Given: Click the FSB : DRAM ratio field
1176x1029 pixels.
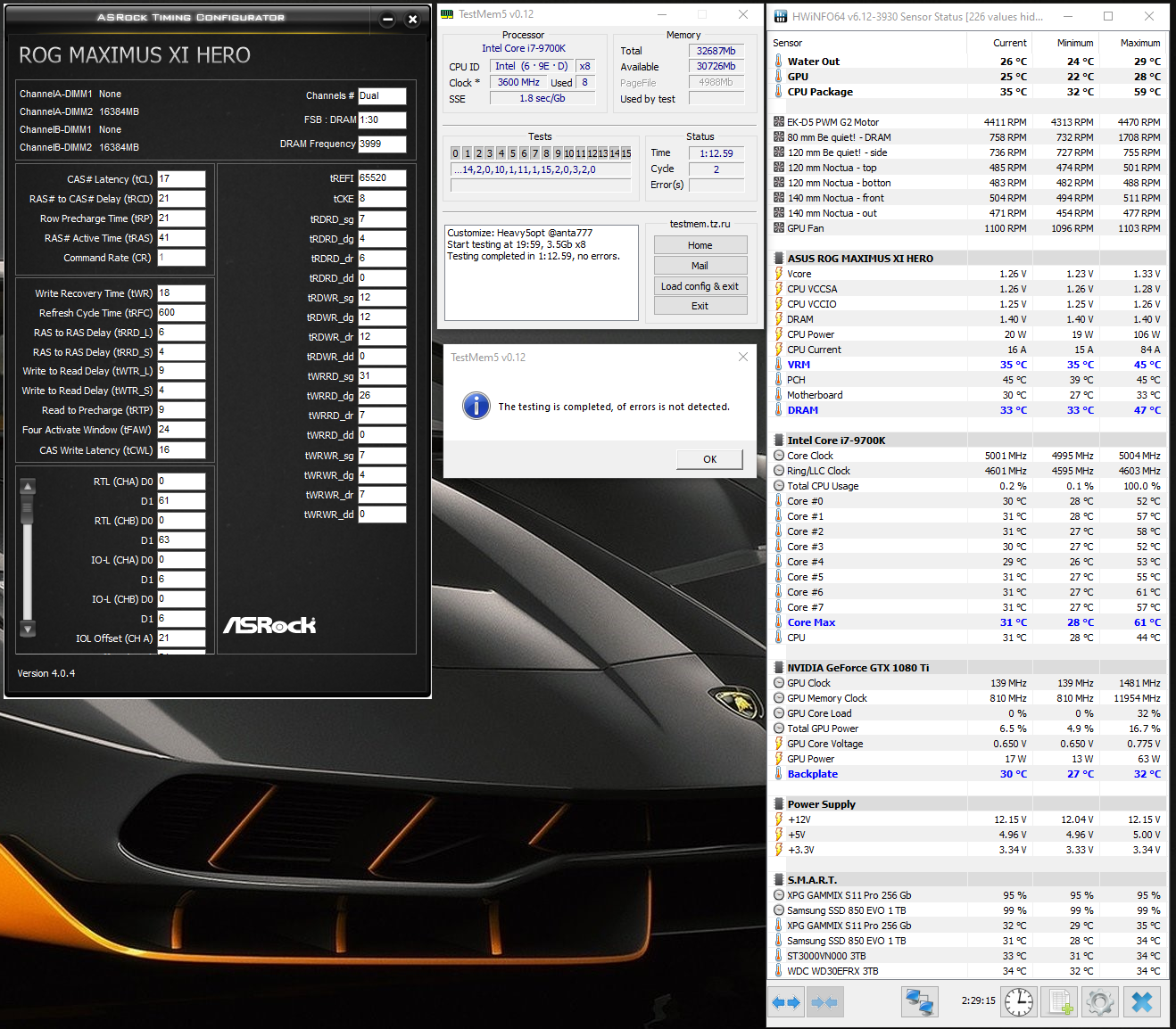Looking at the screenshot, I should click(382, 119).
